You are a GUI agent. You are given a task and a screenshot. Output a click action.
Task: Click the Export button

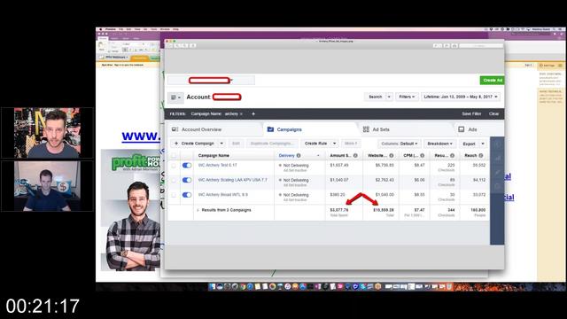pos(469,144)
